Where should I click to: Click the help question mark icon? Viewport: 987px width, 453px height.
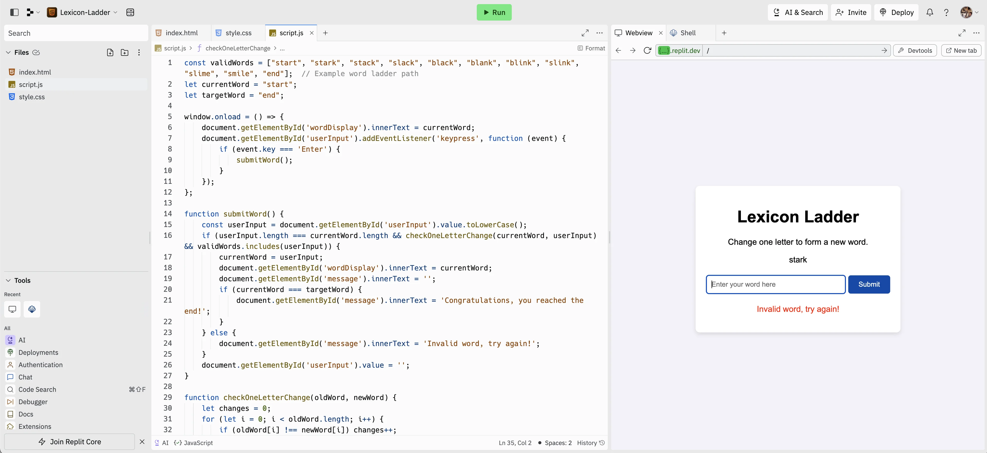pos(946,12)
